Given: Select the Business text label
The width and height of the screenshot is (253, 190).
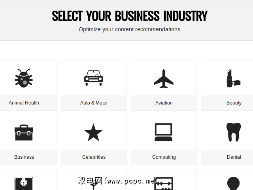Looking at the screenshot, I should (24, 157).
